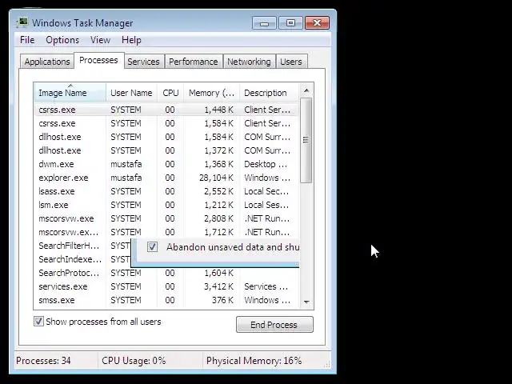Select the services.exe process
The height and width of the screenshot is (384, 512).
tap(166, 286)
